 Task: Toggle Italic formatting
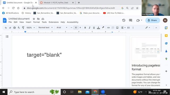pyautogui.click(x=90, y=28)
